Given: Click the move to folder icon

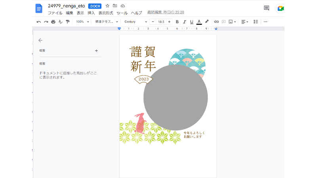Looking at the screenshot, I should (x=115, y=6).
